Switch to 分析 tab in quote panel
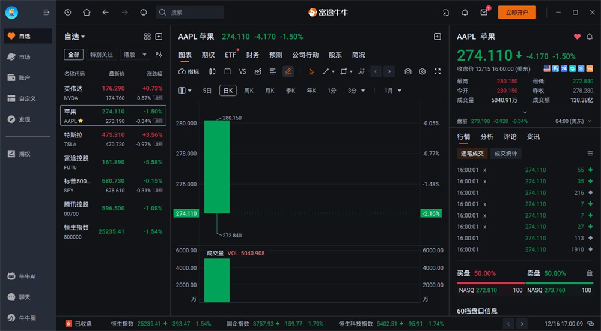The height and width of the screenshot is (331, 601). (x=487, y=137)
